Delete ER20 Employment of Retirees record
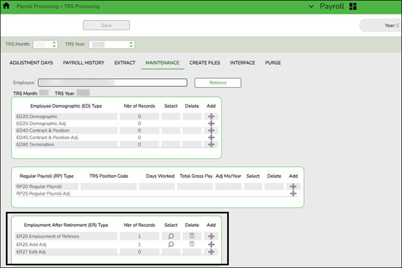The image size is (402, 268). click(x=192, y=236)
